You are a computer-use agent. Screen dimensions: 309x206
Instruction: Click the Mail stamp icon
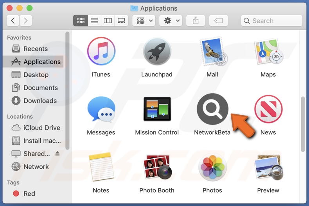[x=214, y=51]
